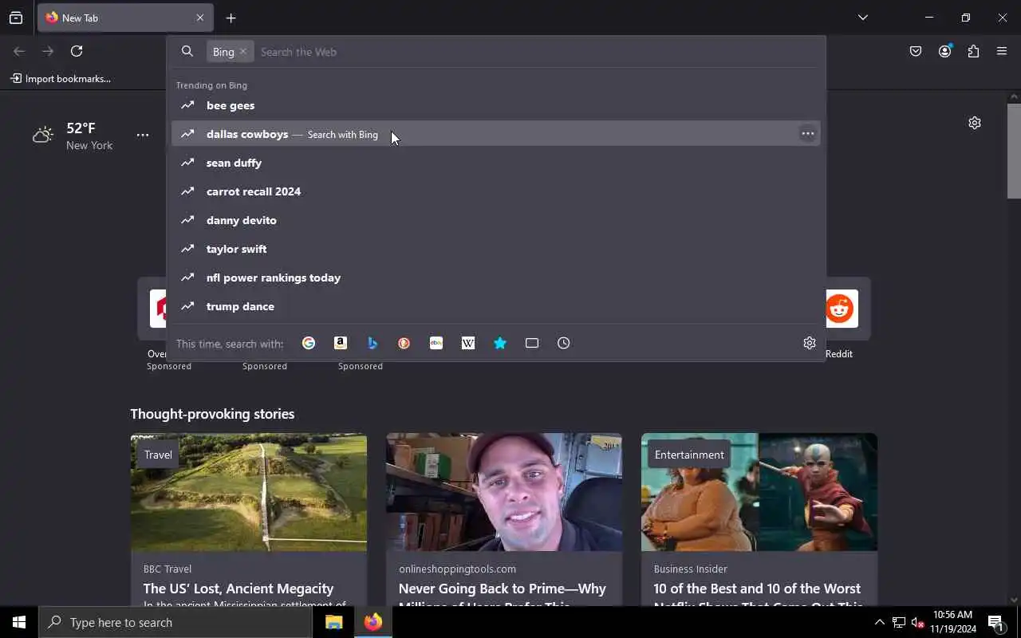
Task: Click the Entertainment topic tag
Action: click(x=689, y=455)
